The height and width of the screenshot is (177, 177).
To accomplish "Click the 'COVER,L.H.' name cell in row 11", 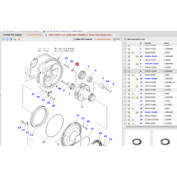I will 170,83.
